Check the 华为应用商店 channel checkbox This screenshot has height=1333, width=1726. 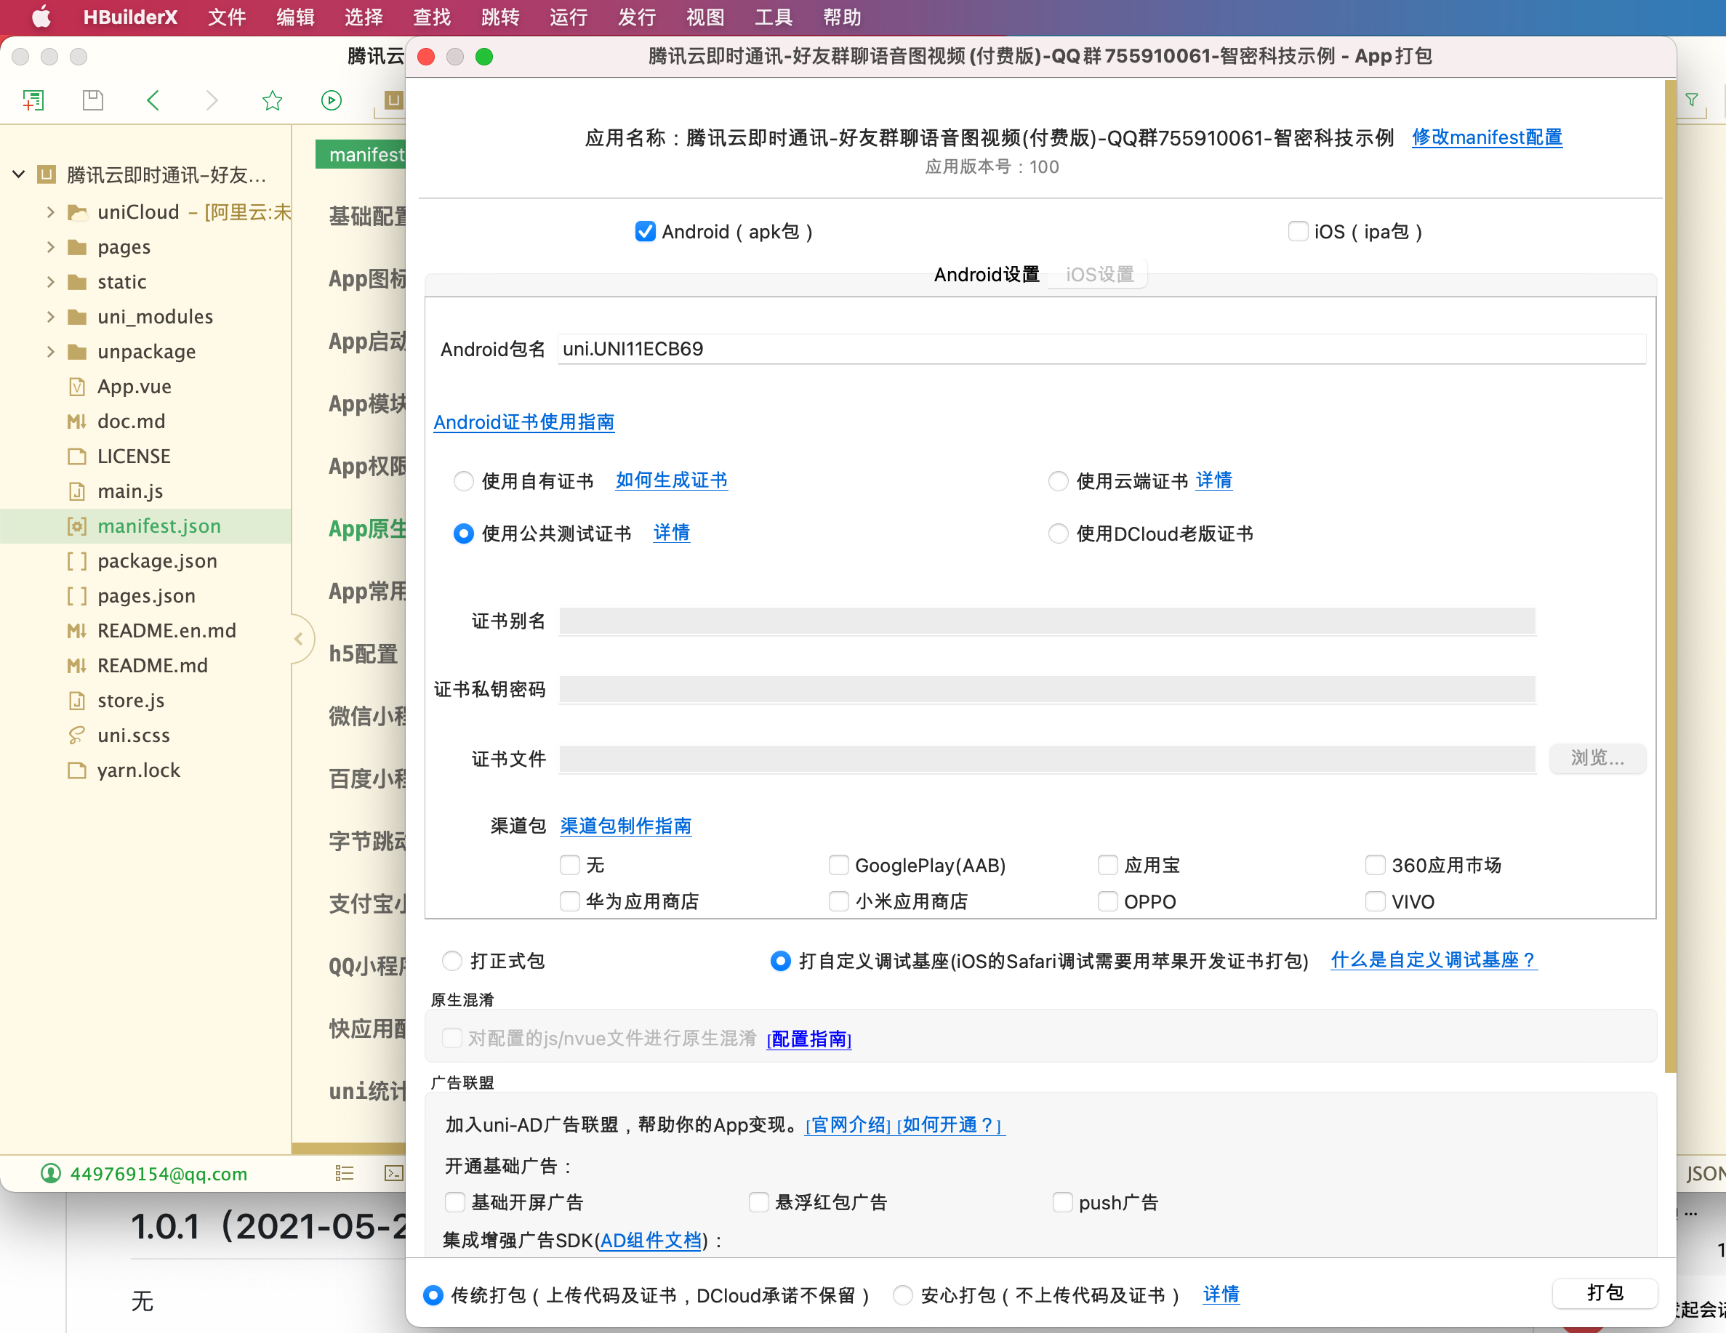tap(570, 901)
